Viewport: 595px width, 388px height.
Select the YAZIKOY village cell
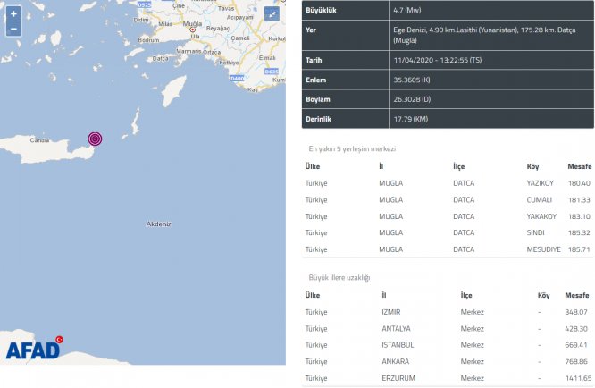tap(540, 183)
